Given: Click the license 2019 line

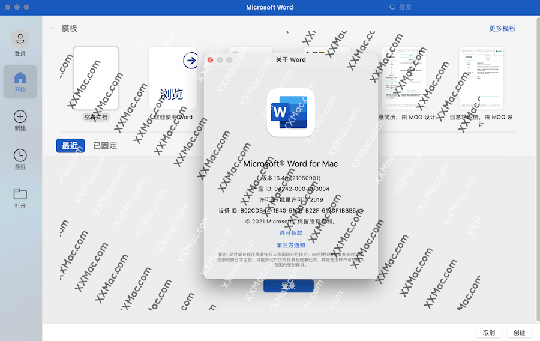Looking at the screenshot, I should tap(290, 199).
